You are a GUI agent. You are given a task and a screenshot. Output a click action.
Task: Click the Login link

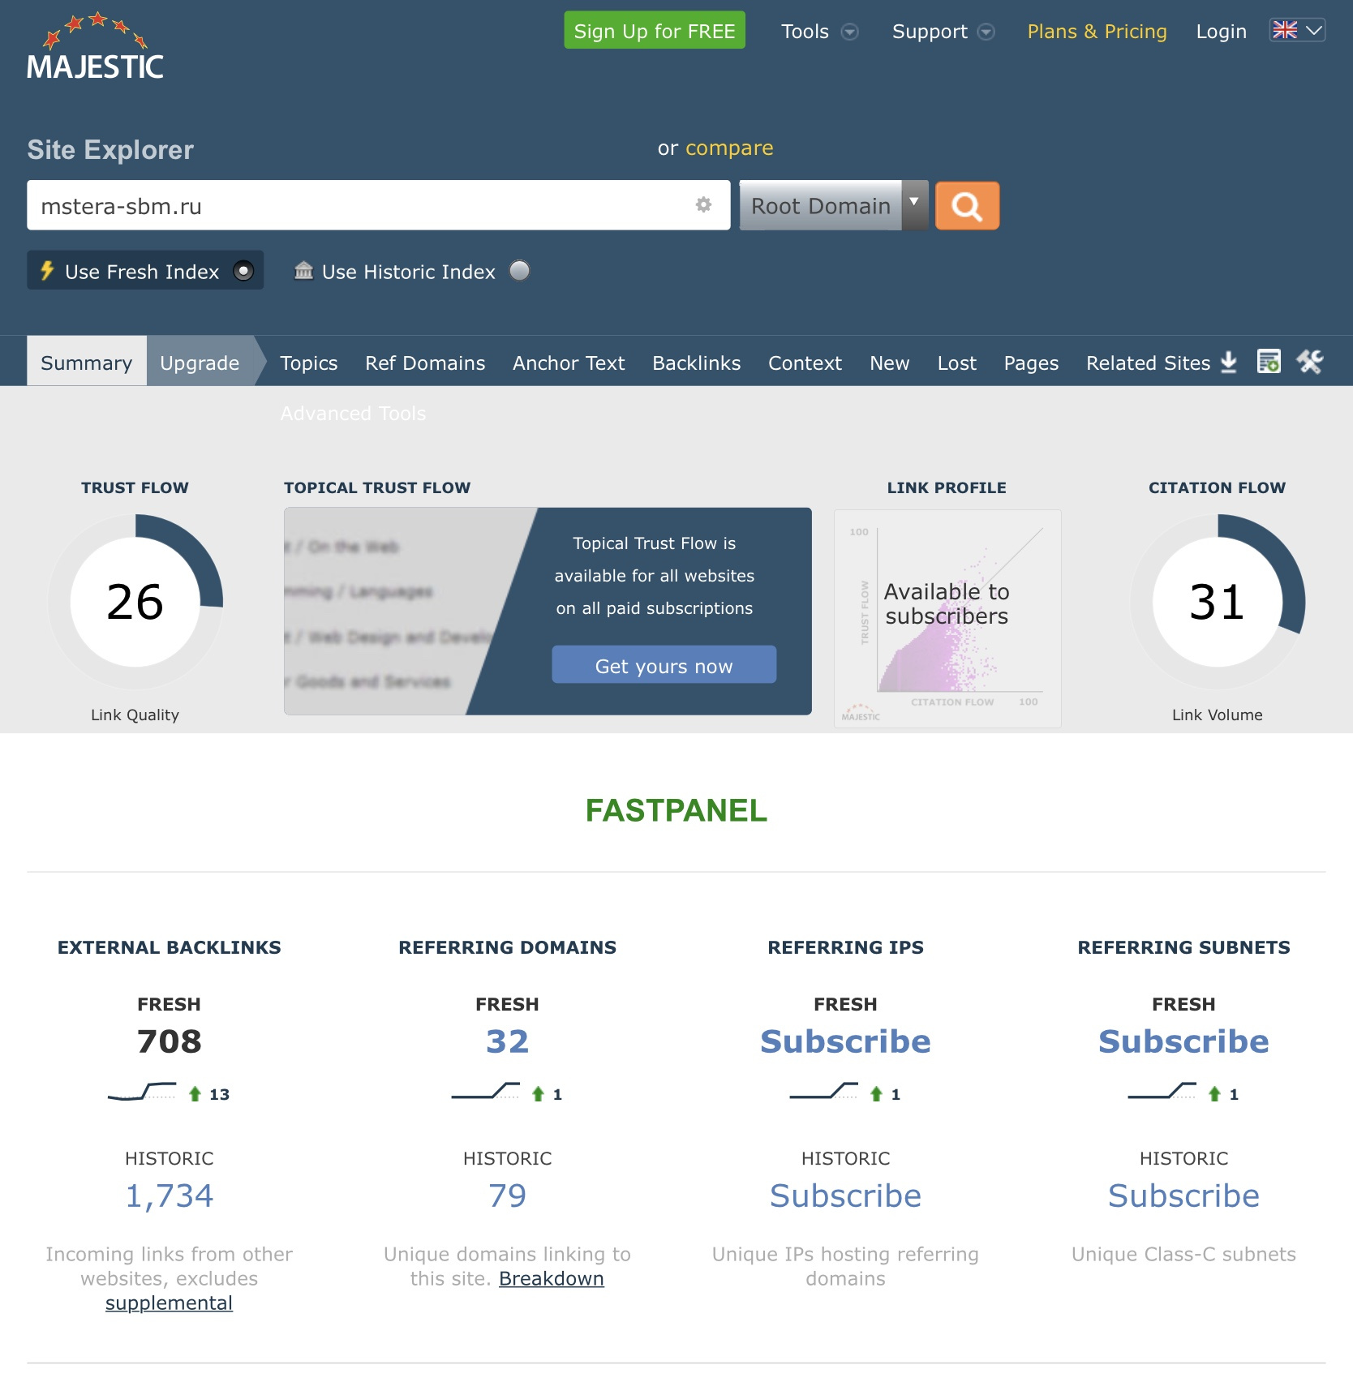coord(1221,32)
